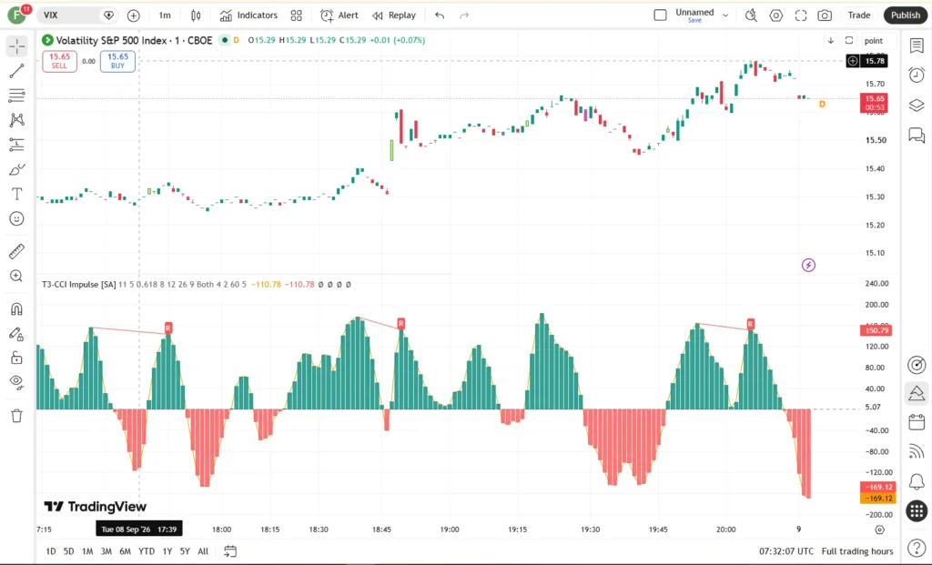Select the Fibonacci retracement tool
The width and height of the screenshot is (932, 565).
coord(16,95)
